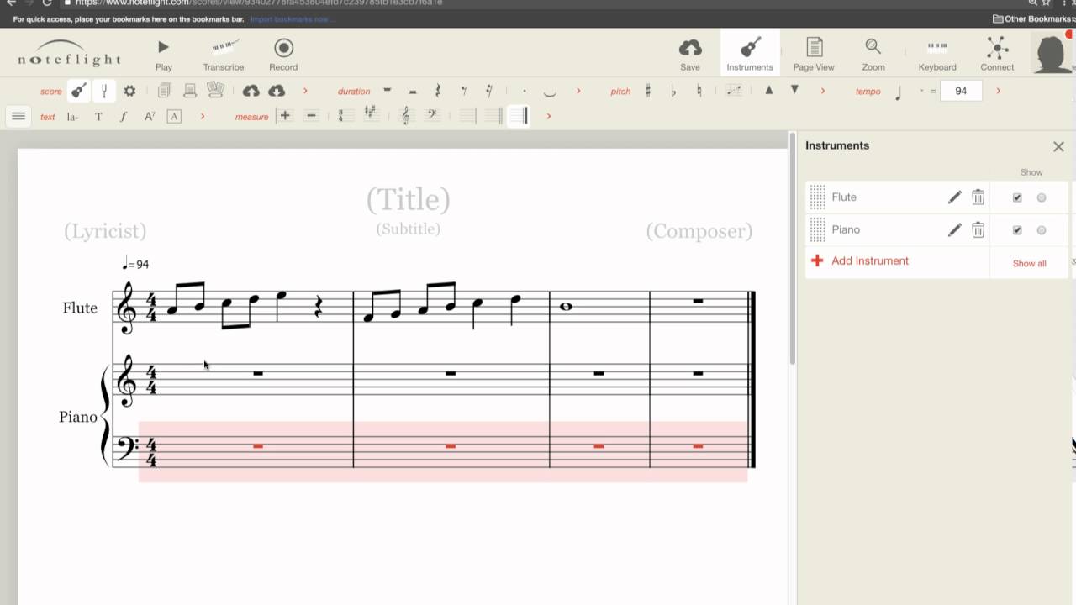1076x605 pixels.
Task: Close the Instruments panel
Action: click(1058, 146)
